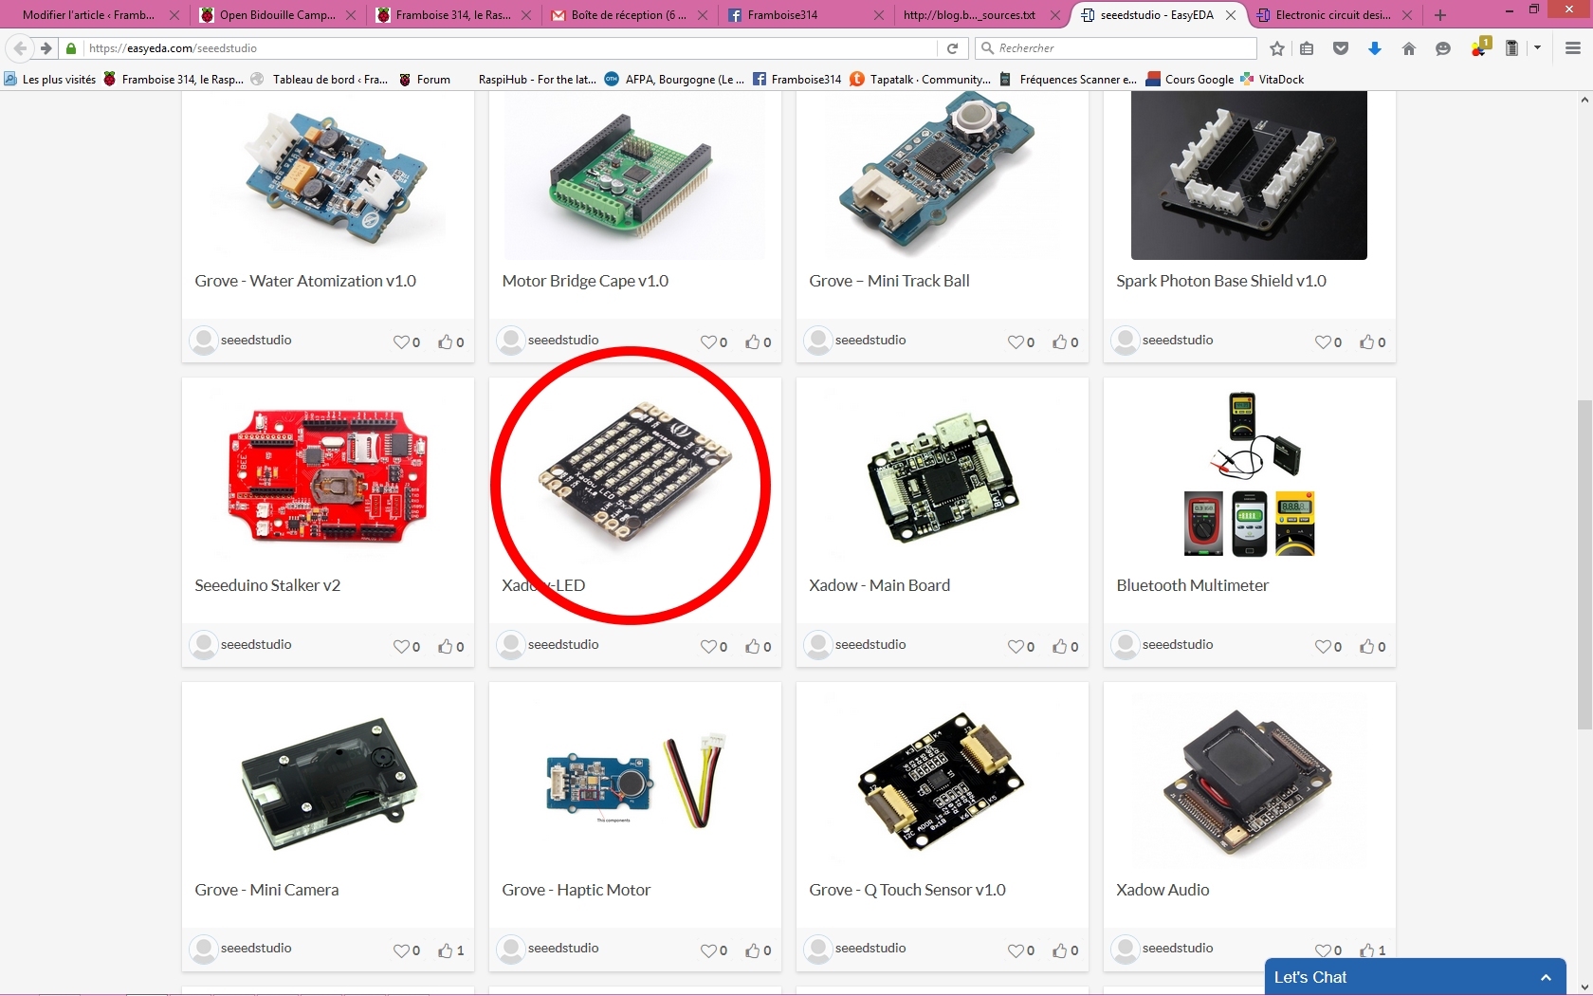This screenshot has width=1593, height=996.
Task: Favorite the Xadow - Main Board project
Action: tap(1016, 647)
